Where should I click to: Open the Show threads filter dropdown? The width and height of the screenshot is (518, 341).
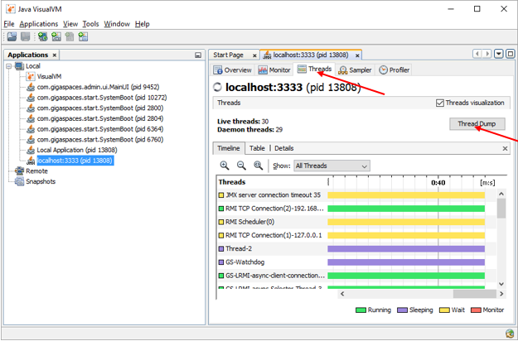(x=332, y=166)
